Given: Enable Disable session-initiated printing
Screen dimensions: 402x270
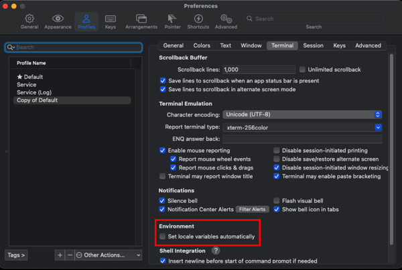Looking at the screenshot, I should click(276, 151).
